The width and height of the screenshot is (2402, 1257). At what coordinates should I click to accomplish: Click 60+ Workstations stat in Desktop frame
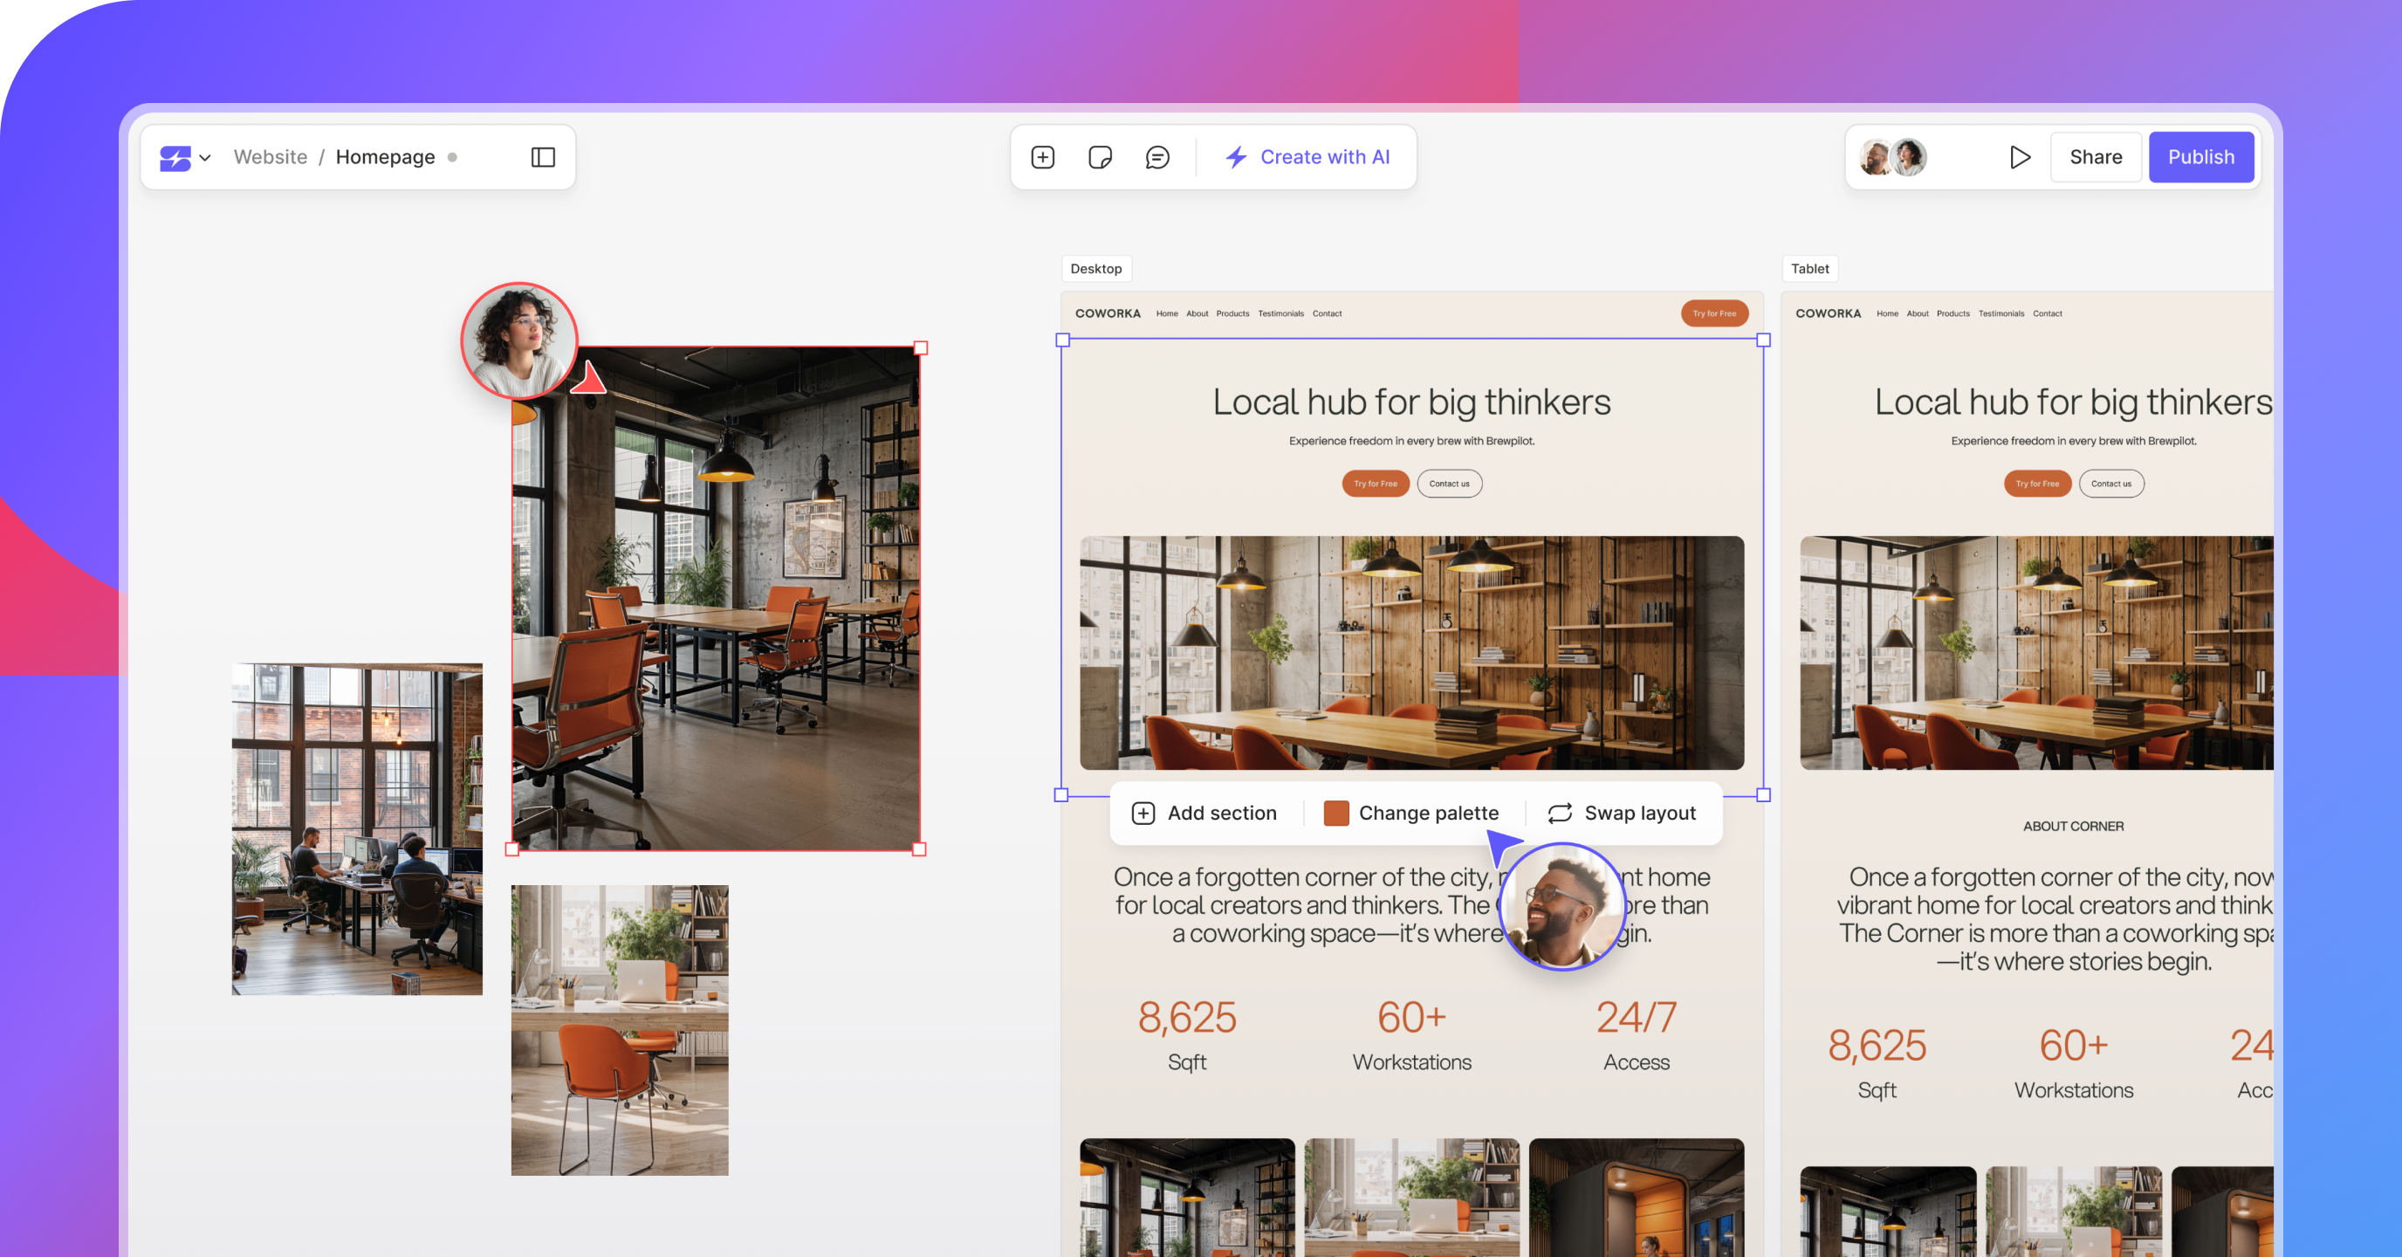[x=1411, y=1035]
